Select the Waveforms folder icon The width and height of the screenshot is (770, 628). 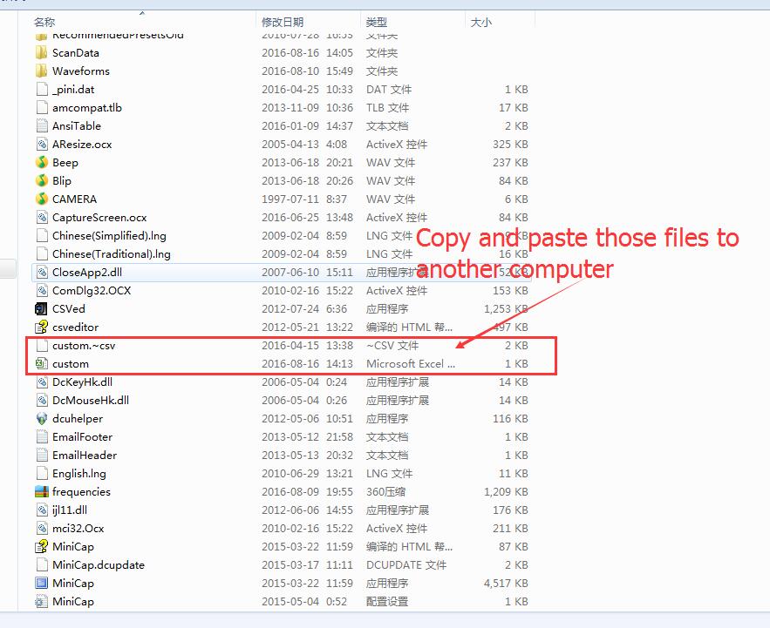tap(41, 71)
